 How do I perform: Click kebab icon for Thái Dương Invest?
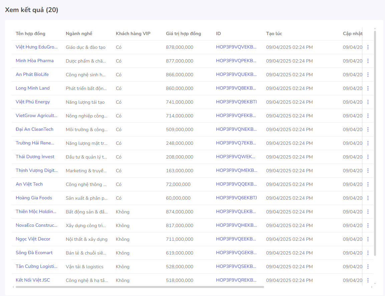click(368, 157)
